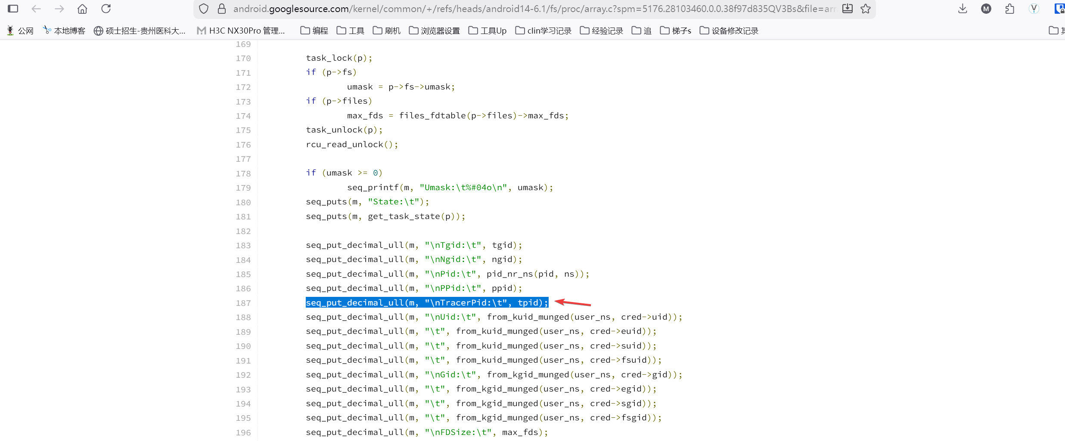Show site security lock info
1065x441 pixels.
coord(222,9)
